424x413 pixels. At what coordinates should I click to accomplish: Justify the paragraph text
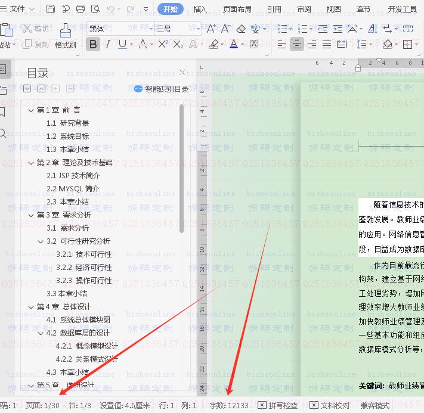coord(327,44)
